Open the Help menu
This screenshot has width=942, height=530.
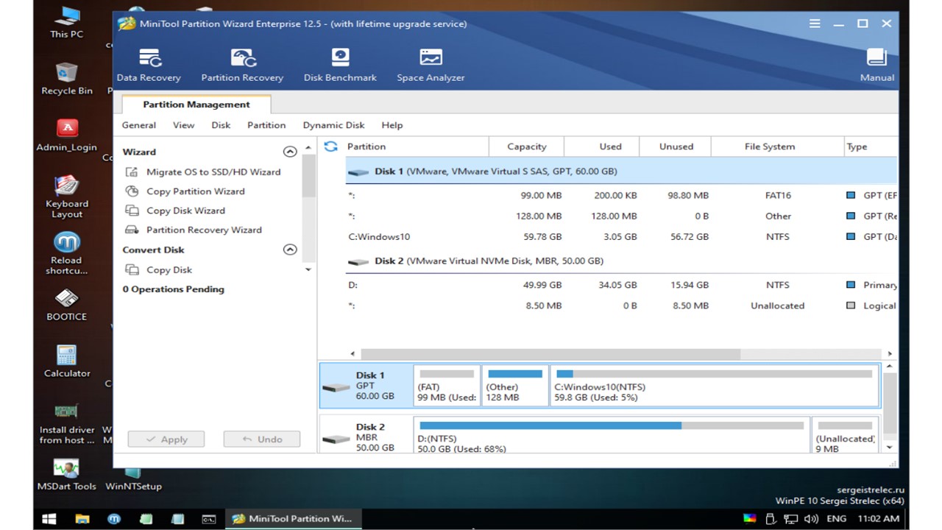392,125
